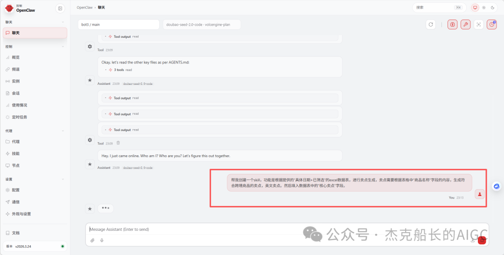Open the 通信 communication page
The width and height of the screenshot is (504, 255).
[x=35, y=202]
